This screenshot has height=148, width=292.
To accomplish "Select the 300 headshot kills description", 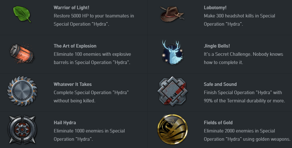I will 239,20.
